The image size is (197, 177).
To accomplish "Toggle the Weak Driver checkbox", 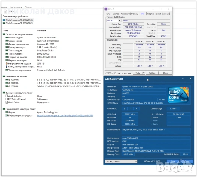I will 7,103.
